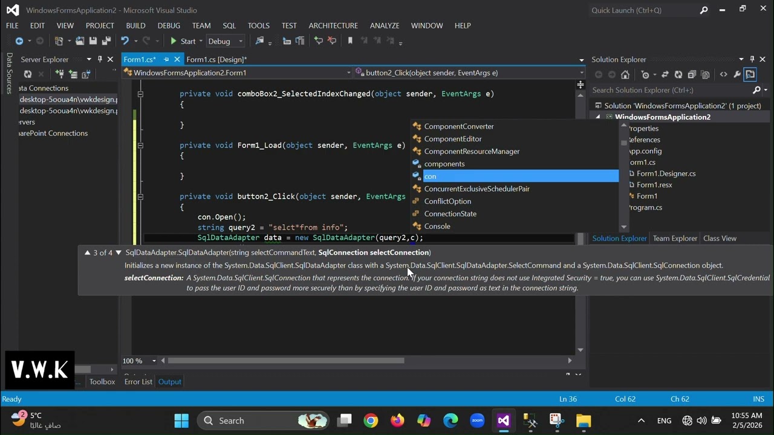Open the BUILD menu
This screenshot has height=435, width=774.
pyautogui.click(x=135, y=25)
